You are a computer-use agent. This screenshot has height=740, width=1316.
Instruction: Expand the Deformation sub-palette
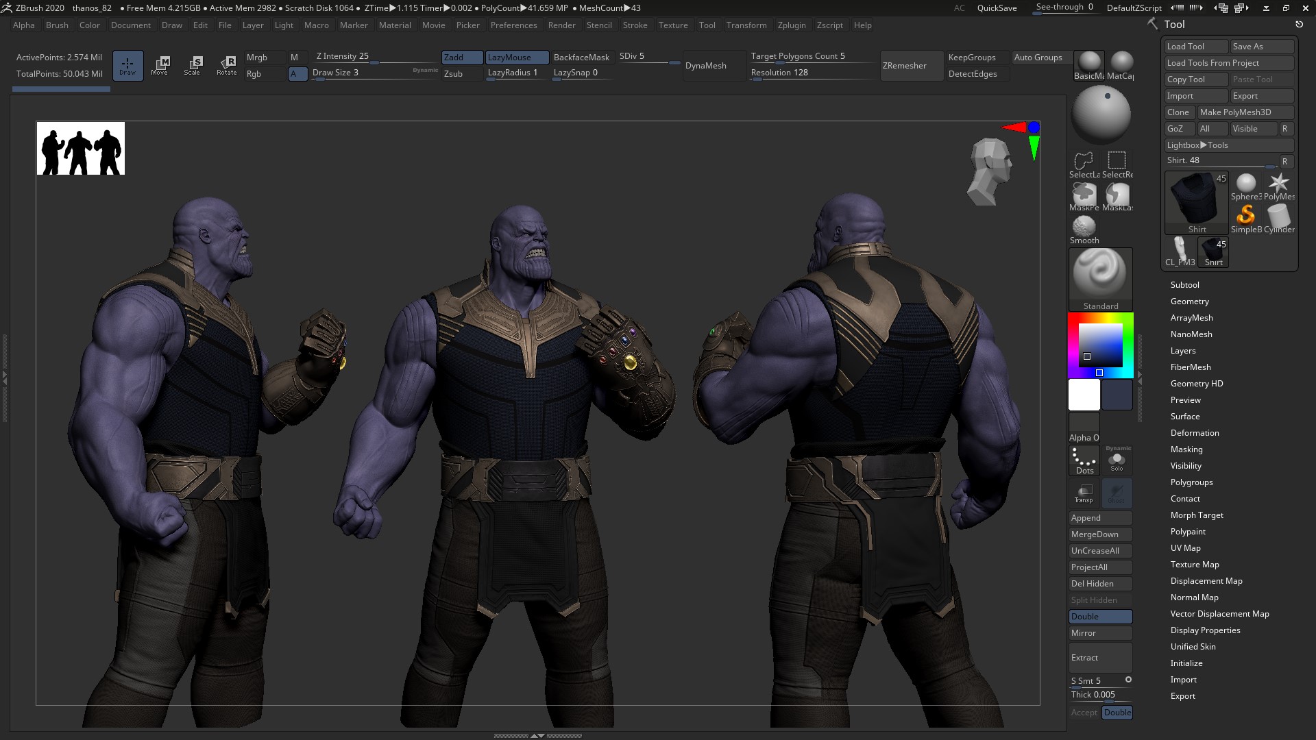pos(1194,433)
